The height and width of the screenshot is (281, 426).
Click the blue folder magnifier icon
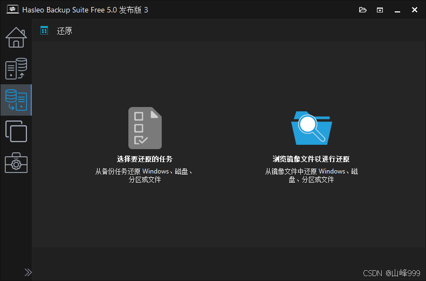311,128
